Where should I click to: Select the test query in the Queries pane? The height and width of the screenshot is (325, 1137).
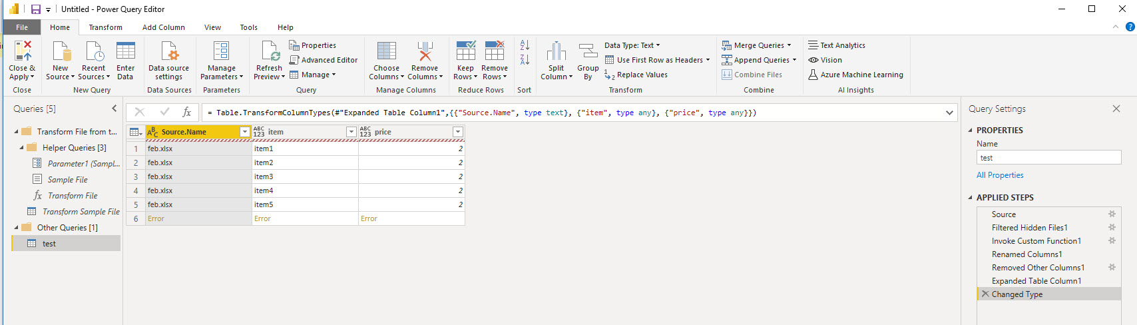click(66, 244)
